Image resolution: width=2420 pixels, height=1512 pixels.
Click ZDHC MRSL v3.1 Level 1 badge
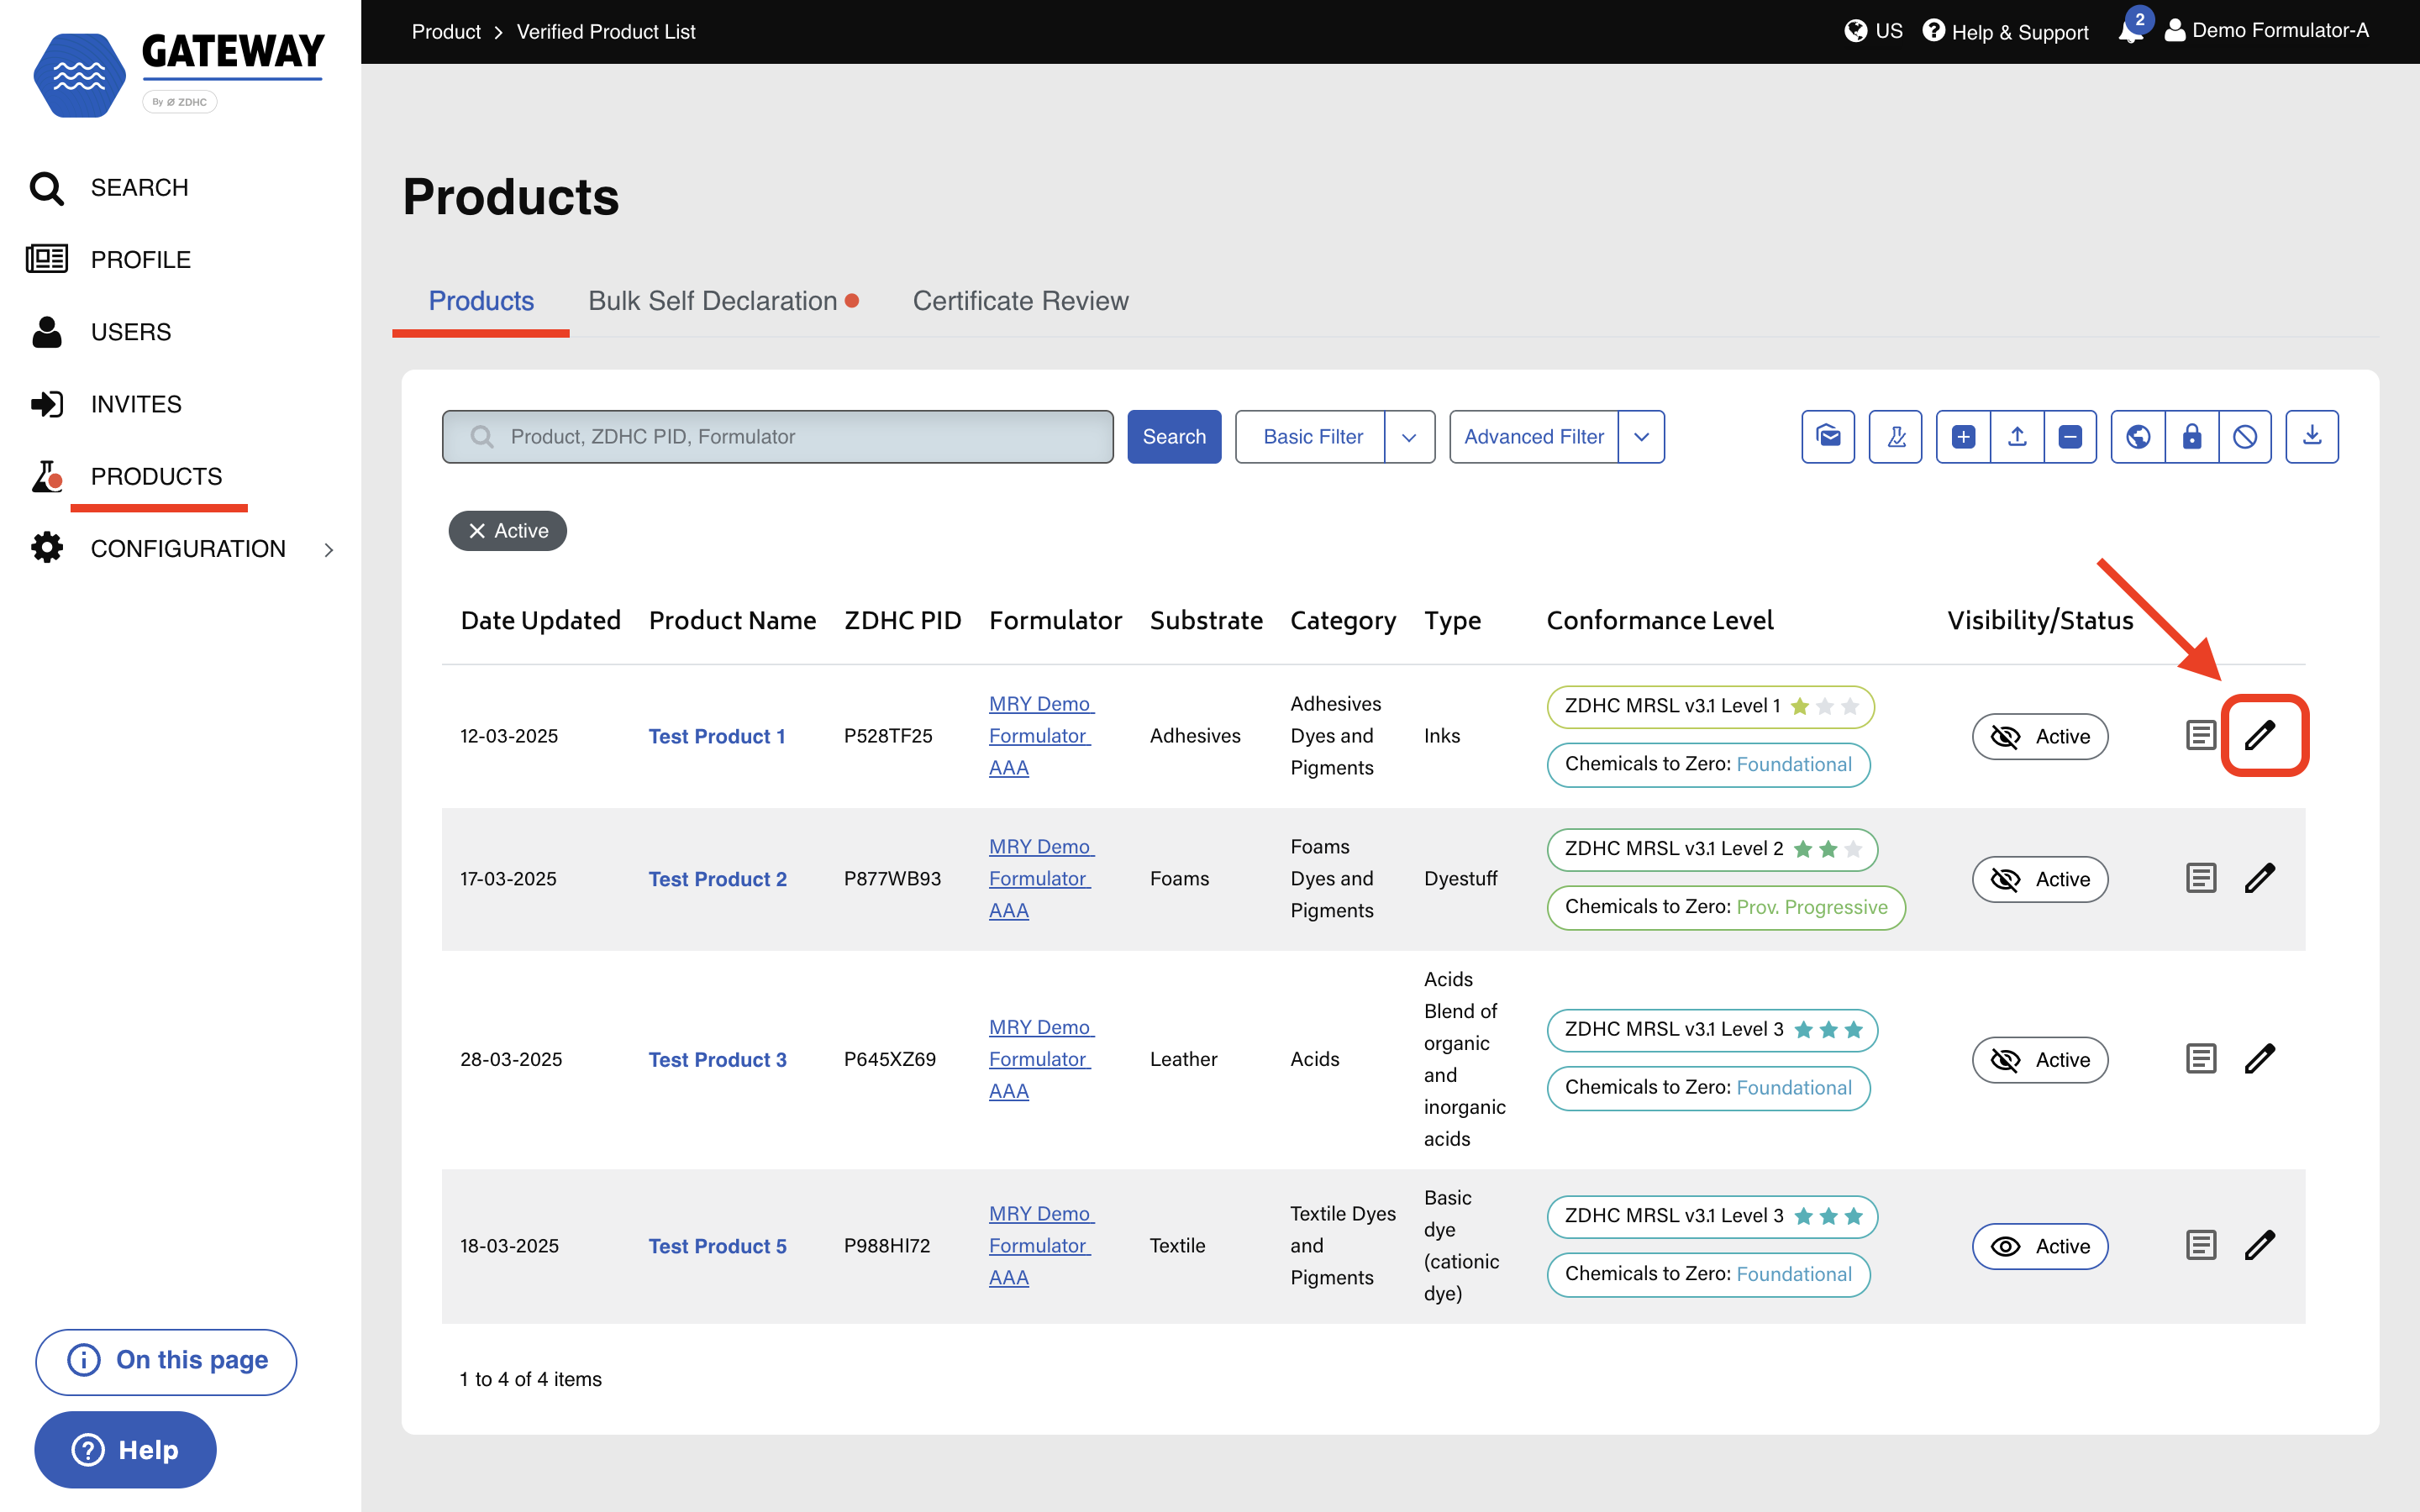click(x=1710, y=706)
